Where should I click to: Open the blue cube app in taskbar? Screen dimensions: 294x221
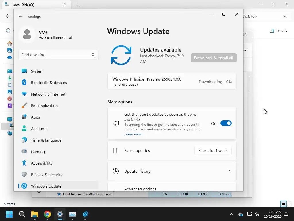85,214
